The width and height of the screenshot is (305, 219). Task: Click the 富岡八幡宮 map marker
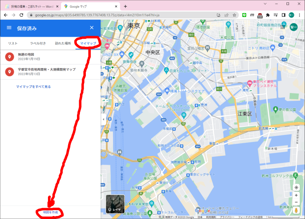click(x=207, y=48)
